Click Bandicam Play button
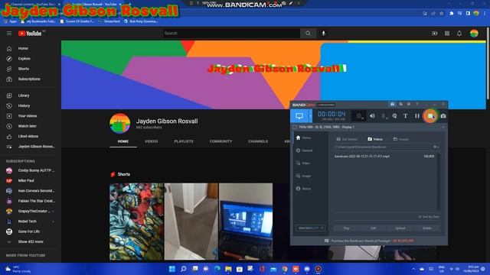Screen dimensions: 490x275 [346, 228]
